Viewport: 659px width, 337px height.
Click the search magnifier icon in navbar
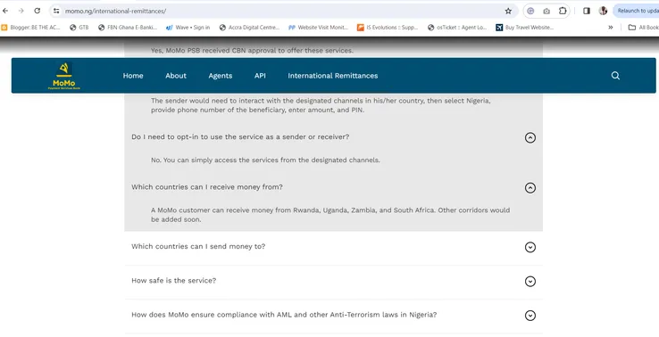pos(615,76)
